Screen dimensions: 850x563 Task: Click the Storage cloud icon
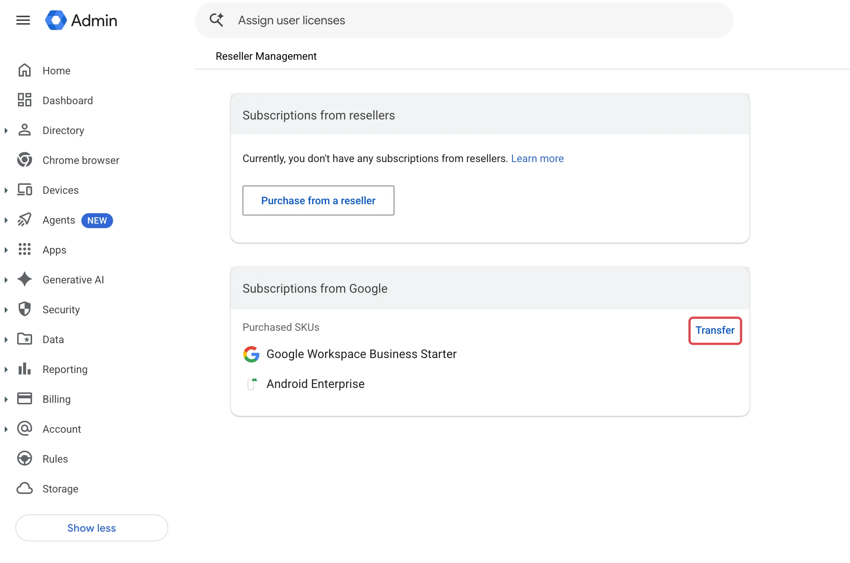25,488
